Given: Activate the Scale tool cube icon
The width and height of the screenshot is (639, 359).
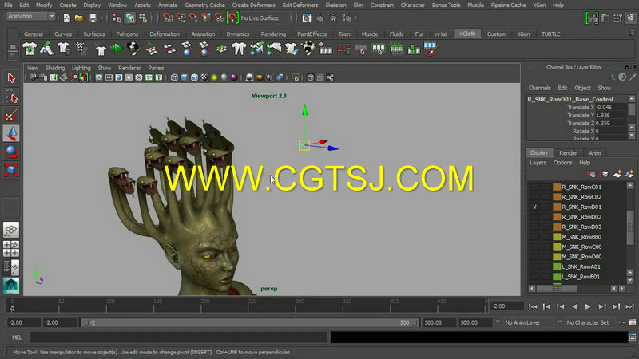Looking at the screenshot, I should click(x=11, y=170).
